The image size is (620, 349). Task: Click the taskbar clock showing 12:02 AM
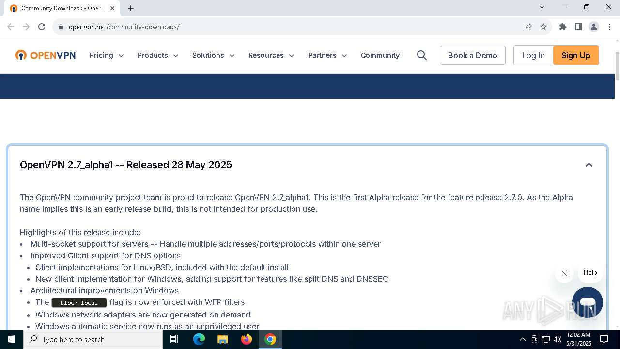[579, 339]
